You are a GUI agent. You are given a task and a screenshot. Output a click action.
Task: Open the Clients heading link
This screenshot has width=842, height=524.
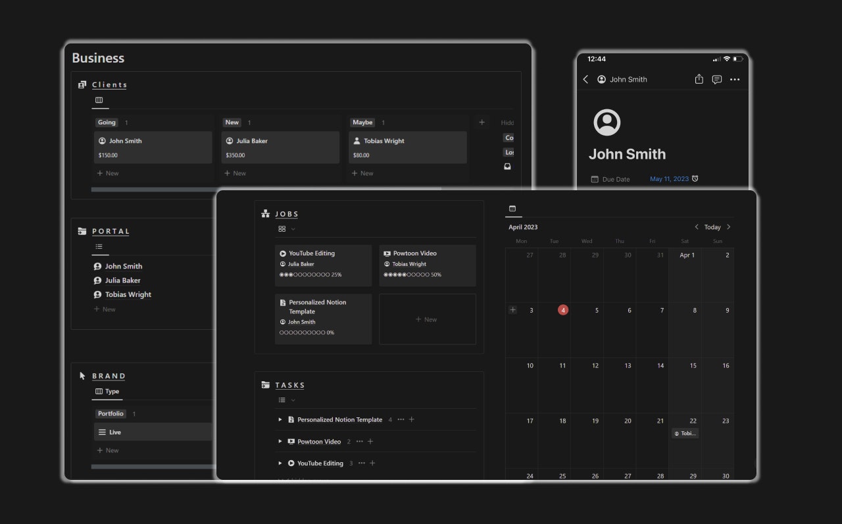pyautogui.click(x=110, y=85)
